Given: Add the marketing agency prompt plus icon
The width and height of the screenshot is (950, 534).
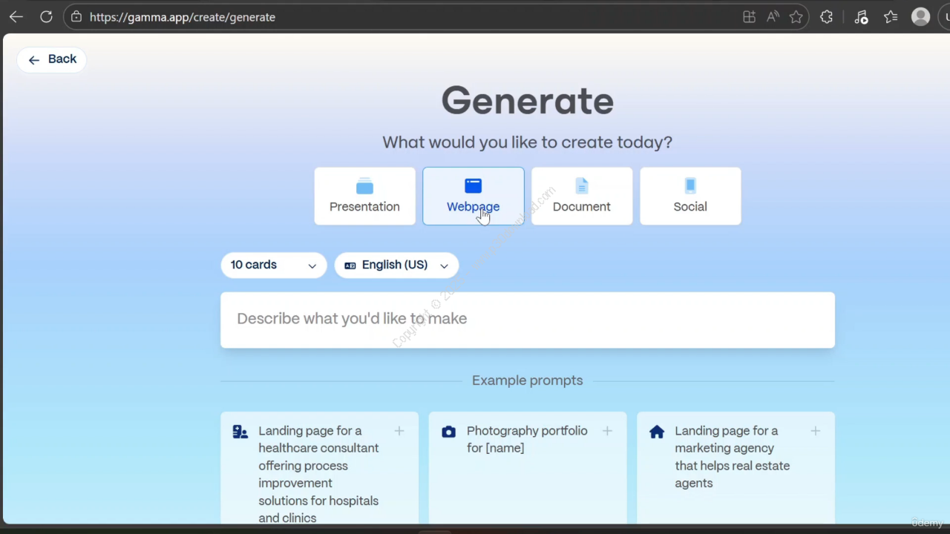Looking at the screenshot, I should coord(815,431).
